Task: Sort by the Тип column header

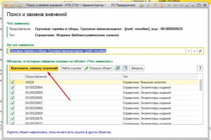Action: (x=160, y=76)
